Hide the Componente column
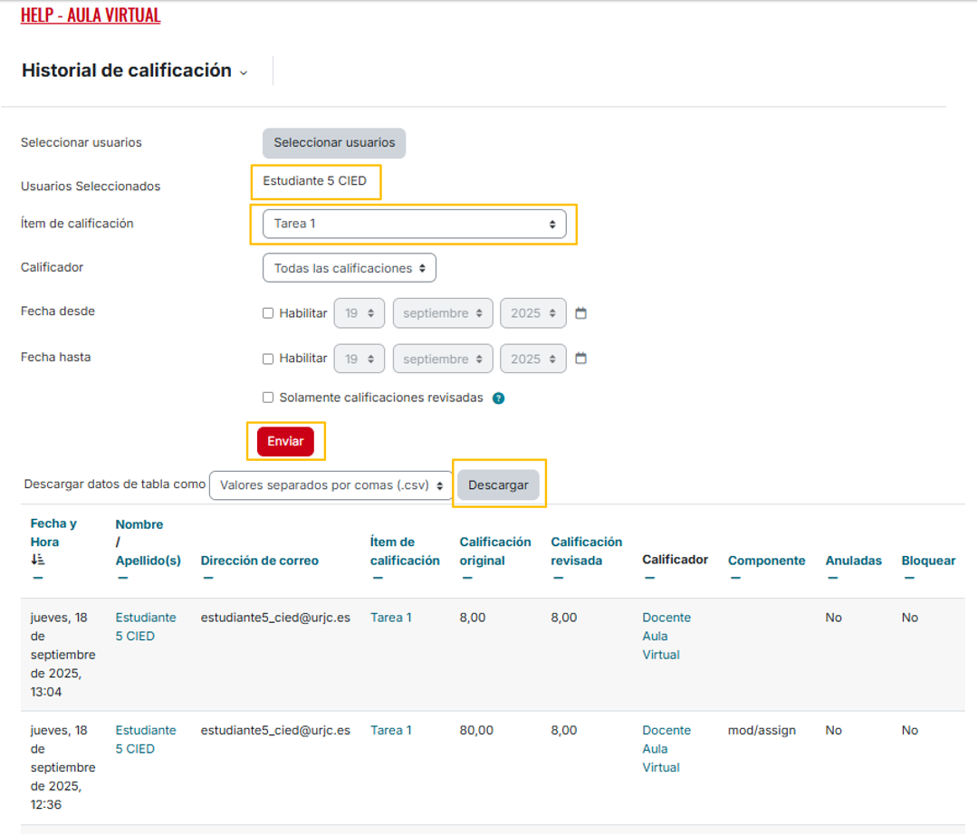This screenshot has height=835, width=978. click(x=735, y=578)
